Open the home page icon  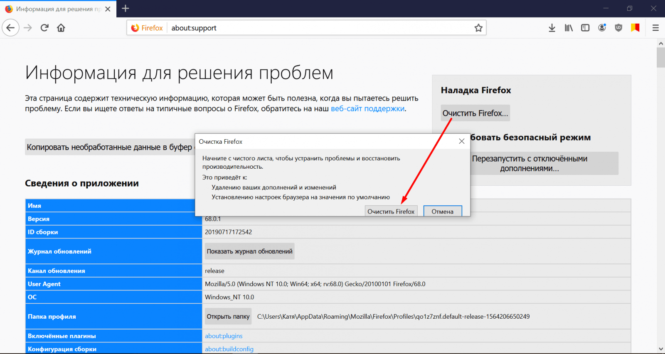click(61, 28)
